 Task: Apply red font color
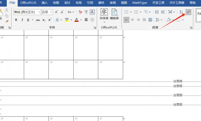(x=76, y=20)
